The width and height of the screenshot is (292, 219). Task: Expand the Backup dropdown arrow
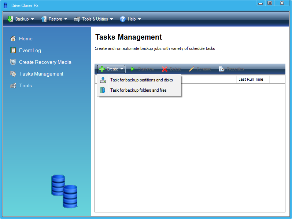click(32, 19)
